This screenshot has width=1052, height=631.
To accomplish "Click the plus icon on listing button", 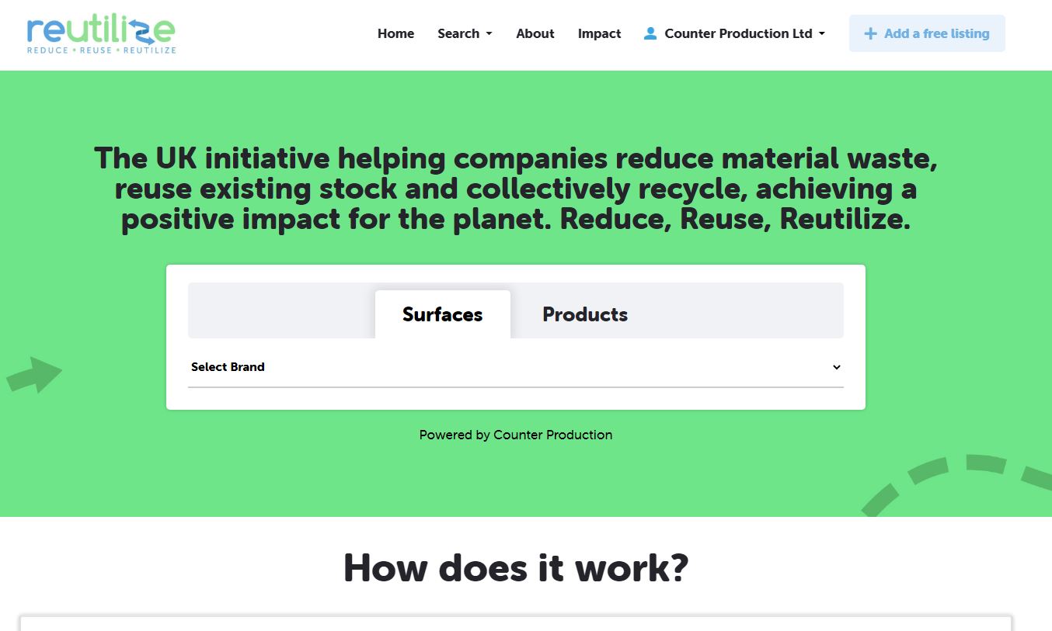I will pos(871,33).
